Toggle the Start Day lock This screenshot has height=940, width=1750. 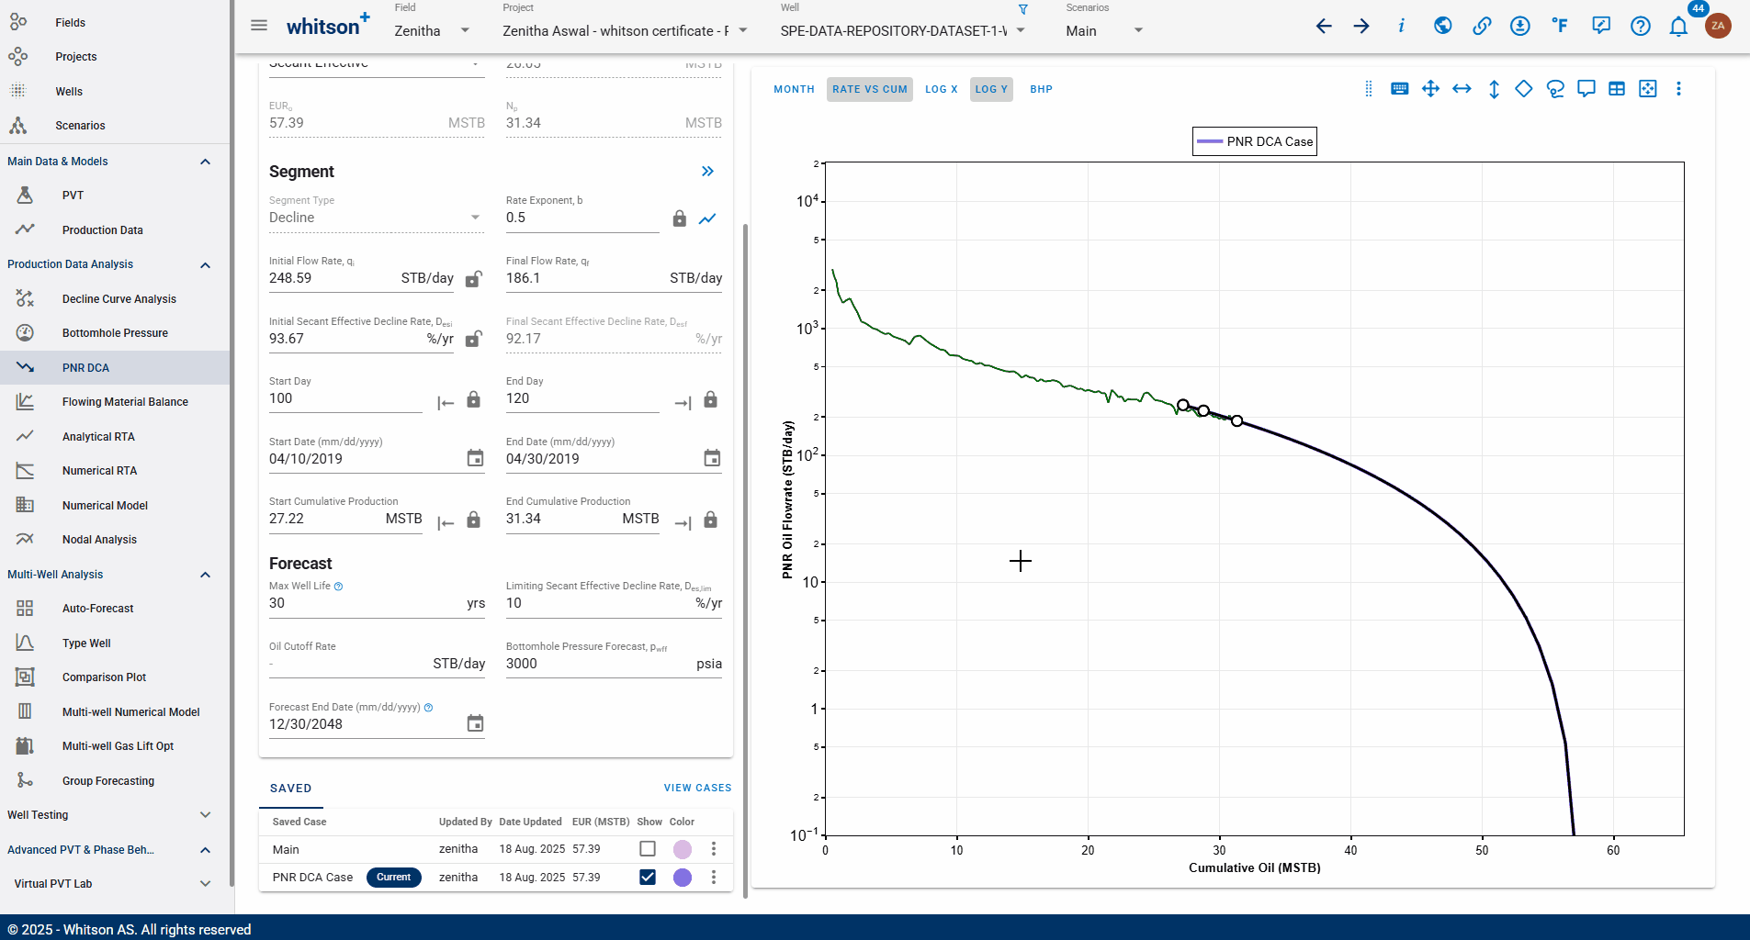tap(473, 399)
